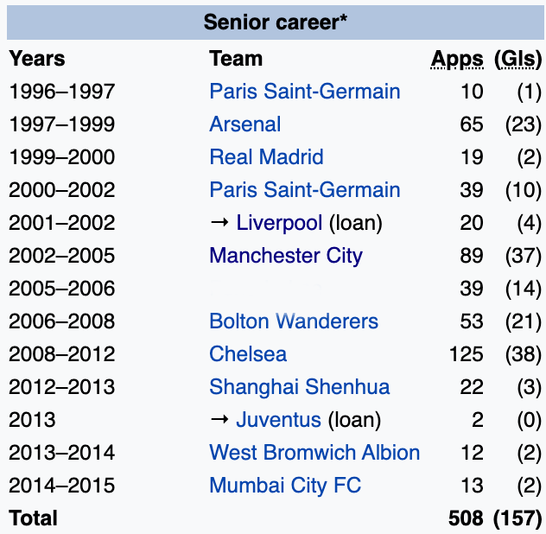The height and width of the screenshot is (534, 546).
Task: Select the Years column heading
Action: click(x=37, y=59)
